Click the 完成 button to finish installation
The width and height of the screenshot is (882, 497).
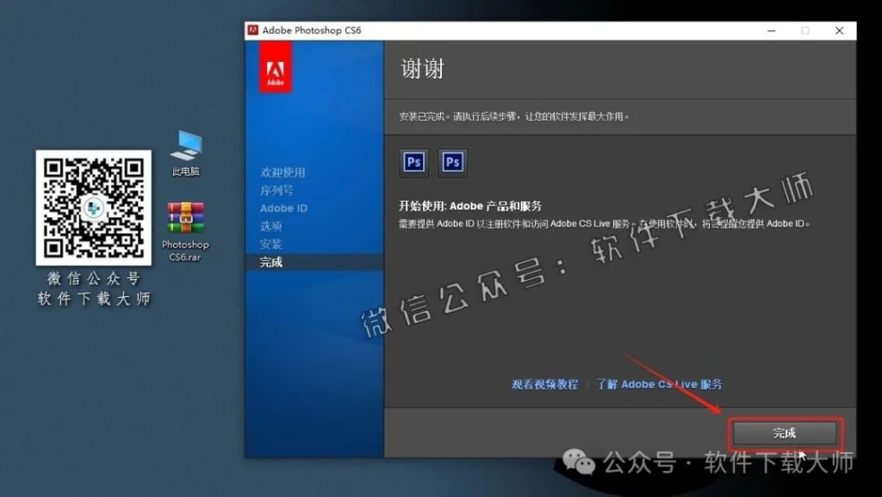coord(785,433)
